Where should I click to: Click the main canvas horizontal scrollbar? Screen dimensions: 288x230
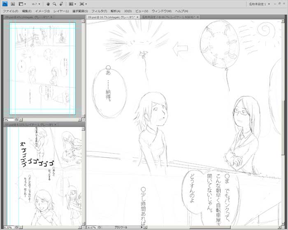[x=206, y=227]
